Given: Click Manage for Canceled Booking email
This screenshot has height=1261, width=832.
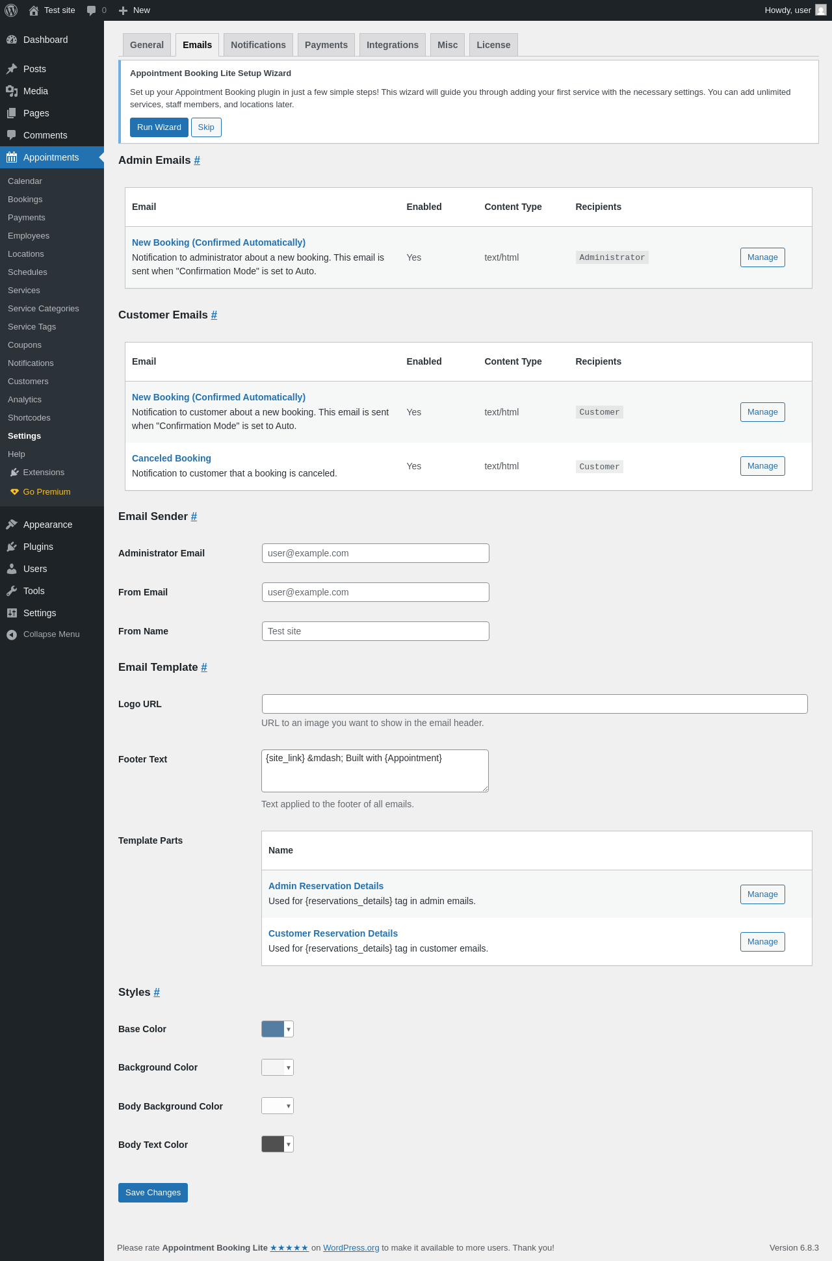Looking at the screenshot, I should tap(762, 466).
